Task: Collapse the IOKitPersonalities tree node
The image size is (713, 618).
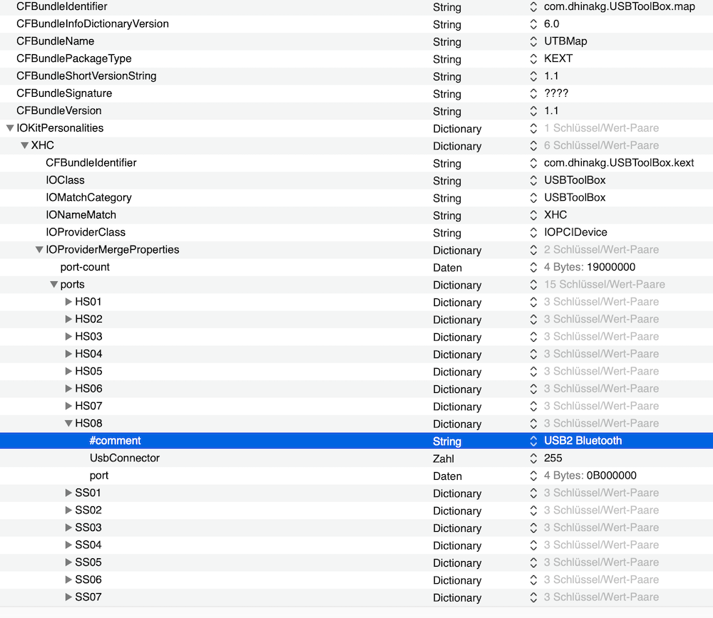Action: click(x=10, y=129)
